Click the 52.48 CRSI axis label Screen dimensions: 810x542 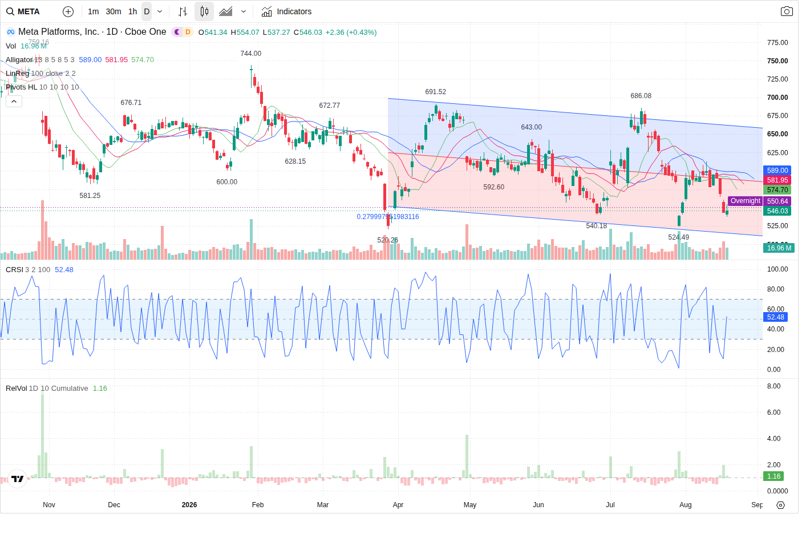tap(776, 317)
